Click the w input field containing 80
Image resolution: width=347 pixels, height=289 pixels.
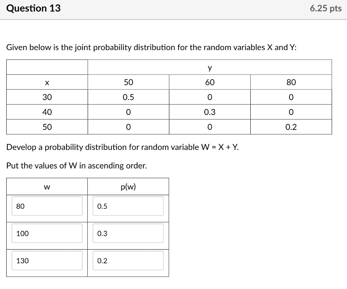click(x=47, y=206)
